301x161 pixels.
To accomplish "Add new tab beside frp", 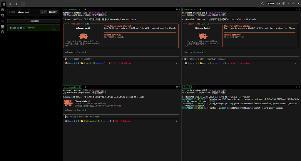I will pyautogui.click(x=195, y=87).
